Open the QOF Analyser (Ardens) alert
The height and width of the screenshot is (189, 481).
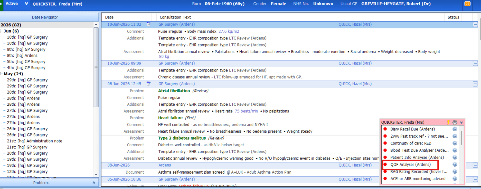click(x=410, y=165)
